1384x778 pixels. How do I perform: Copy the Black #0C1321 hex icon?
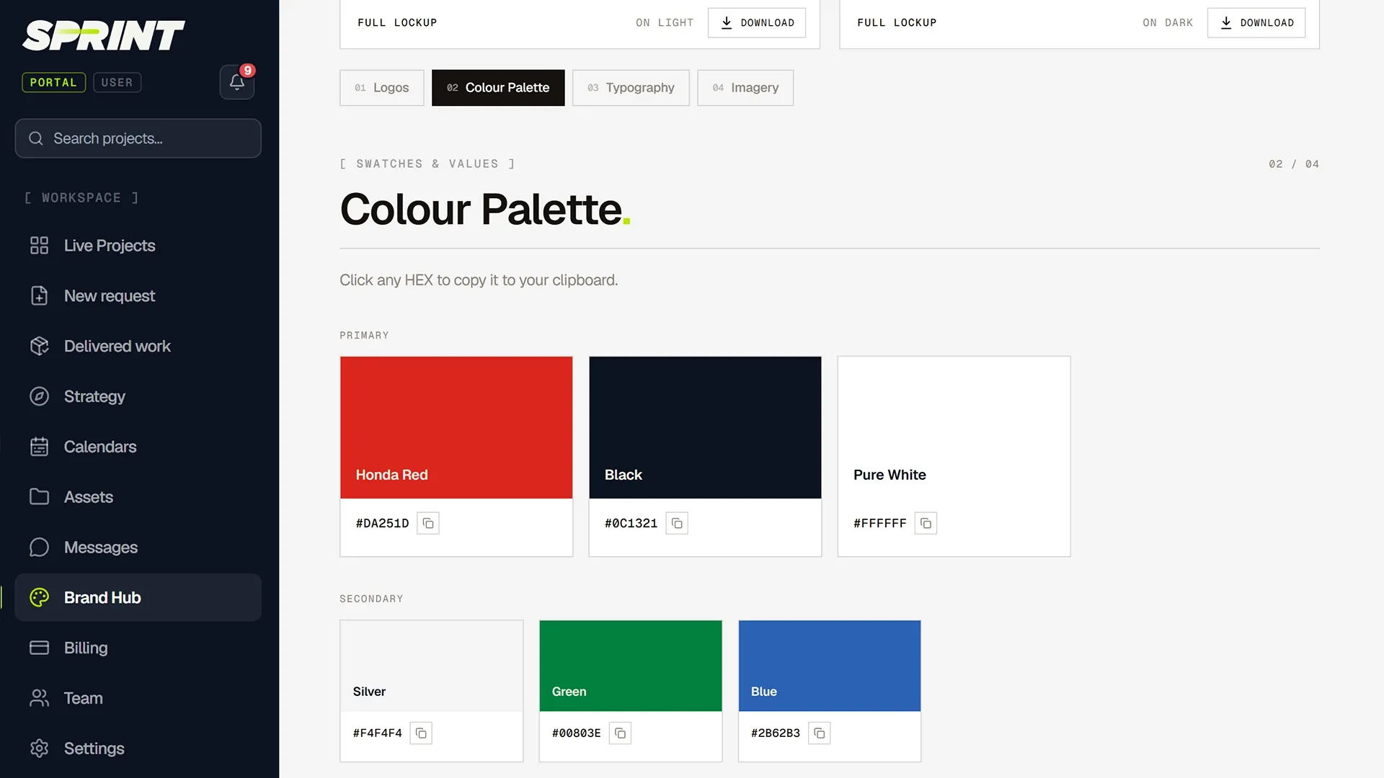(677, 523)
